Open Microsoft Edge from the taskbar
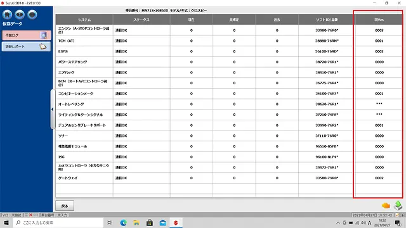The width and height of the screenshot is (406, 228). tap(123, 222)
